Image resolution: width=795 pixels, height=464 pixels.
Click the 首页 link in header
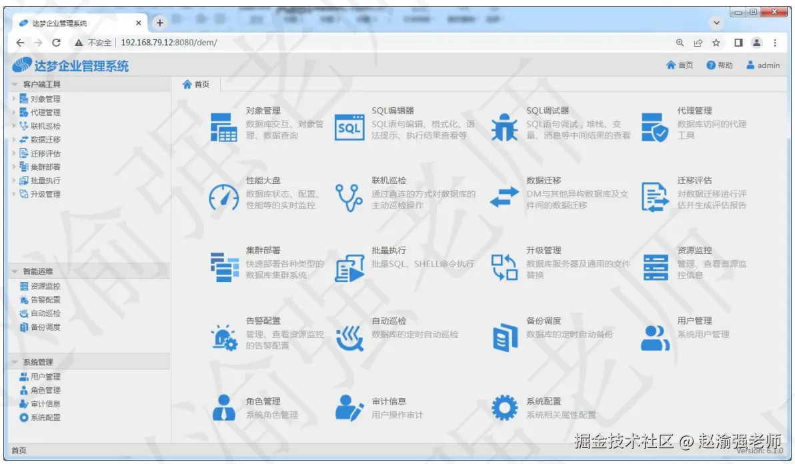click(x=680, y=65)
